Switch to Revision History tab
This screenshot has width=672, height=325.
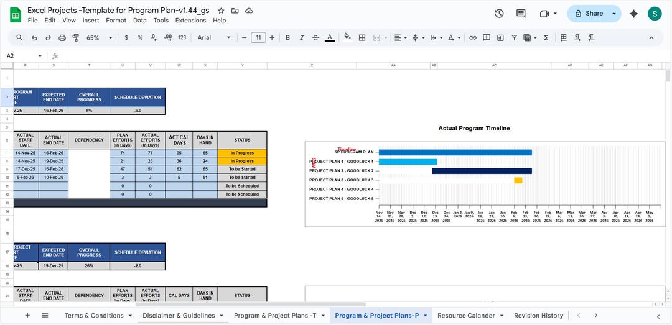point(538,316)
